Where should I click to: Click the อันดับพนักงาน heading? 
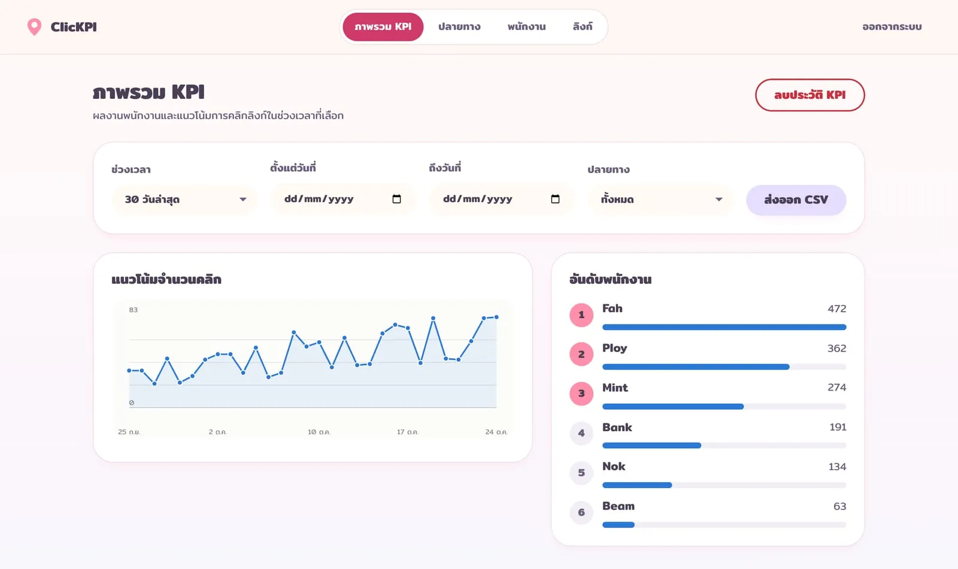point(611,280)
